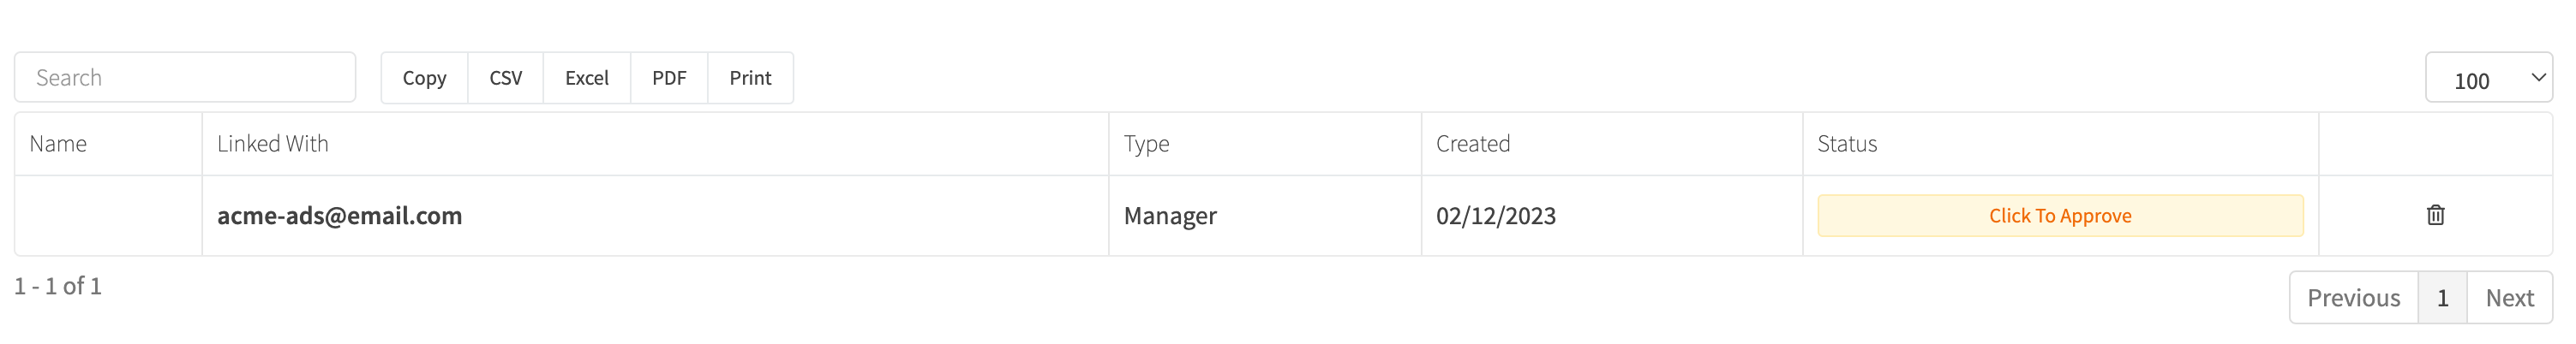
Task: Go to the Next page
Action: tap(2509, 298)
